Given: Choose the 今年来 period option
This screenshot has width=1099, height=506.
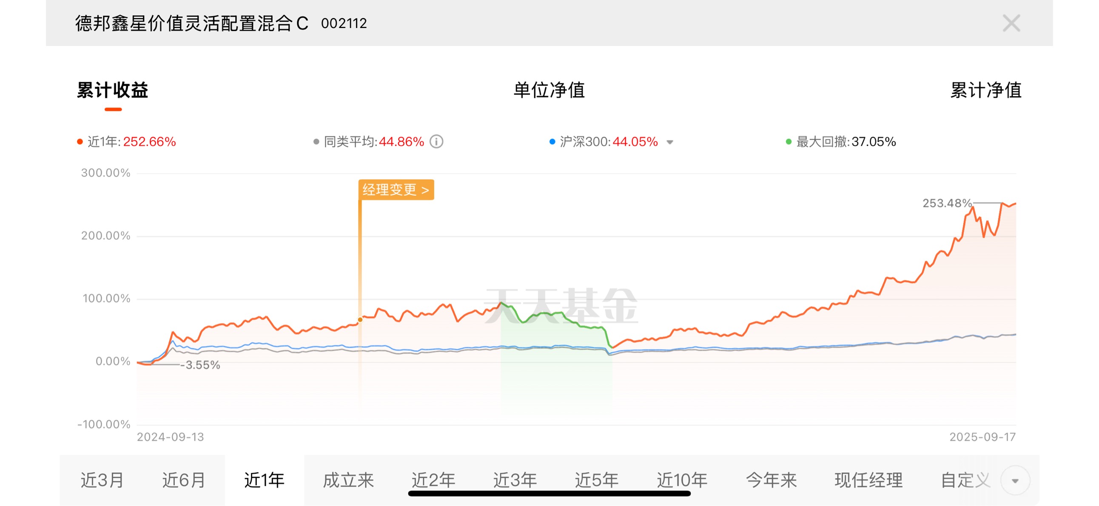Looking at the screenshot, I should tap(772, 480).
